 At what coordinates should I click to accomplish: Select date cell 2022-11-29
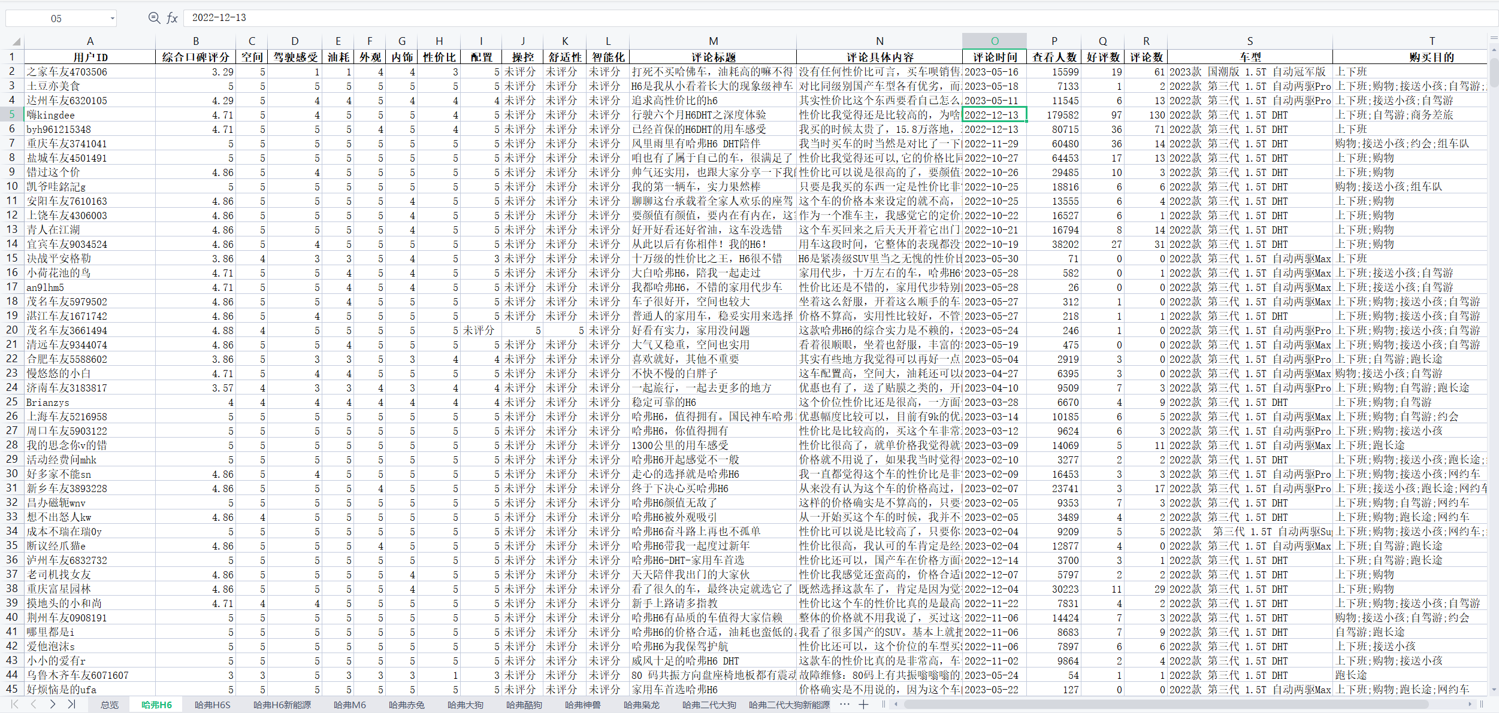(x=995, y=144)
